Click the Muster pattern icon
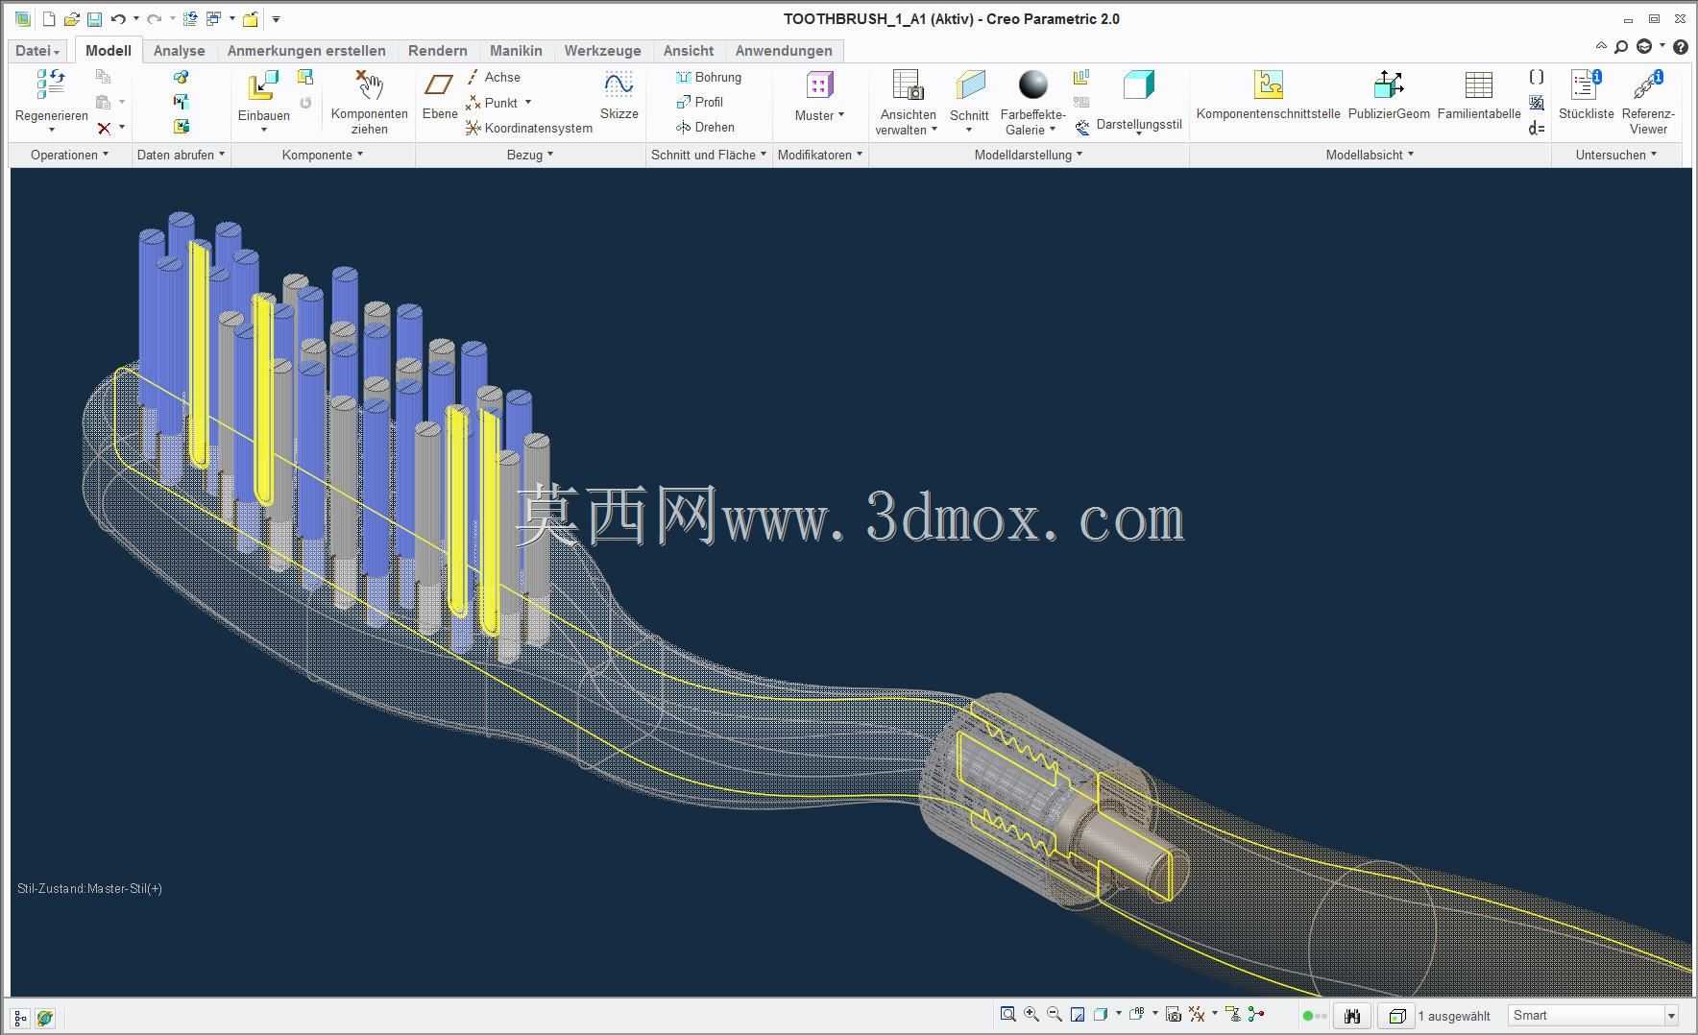 819,85
